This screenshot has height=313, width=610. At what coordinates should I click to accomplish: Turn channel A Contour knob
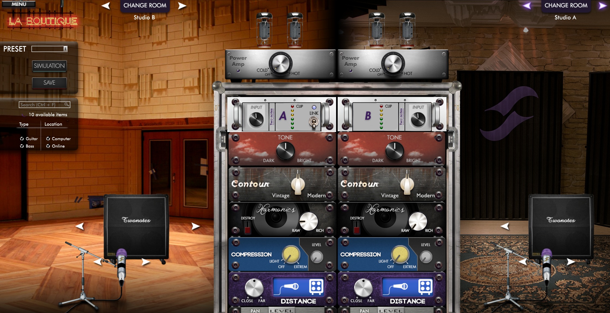(x=298, y=184)
